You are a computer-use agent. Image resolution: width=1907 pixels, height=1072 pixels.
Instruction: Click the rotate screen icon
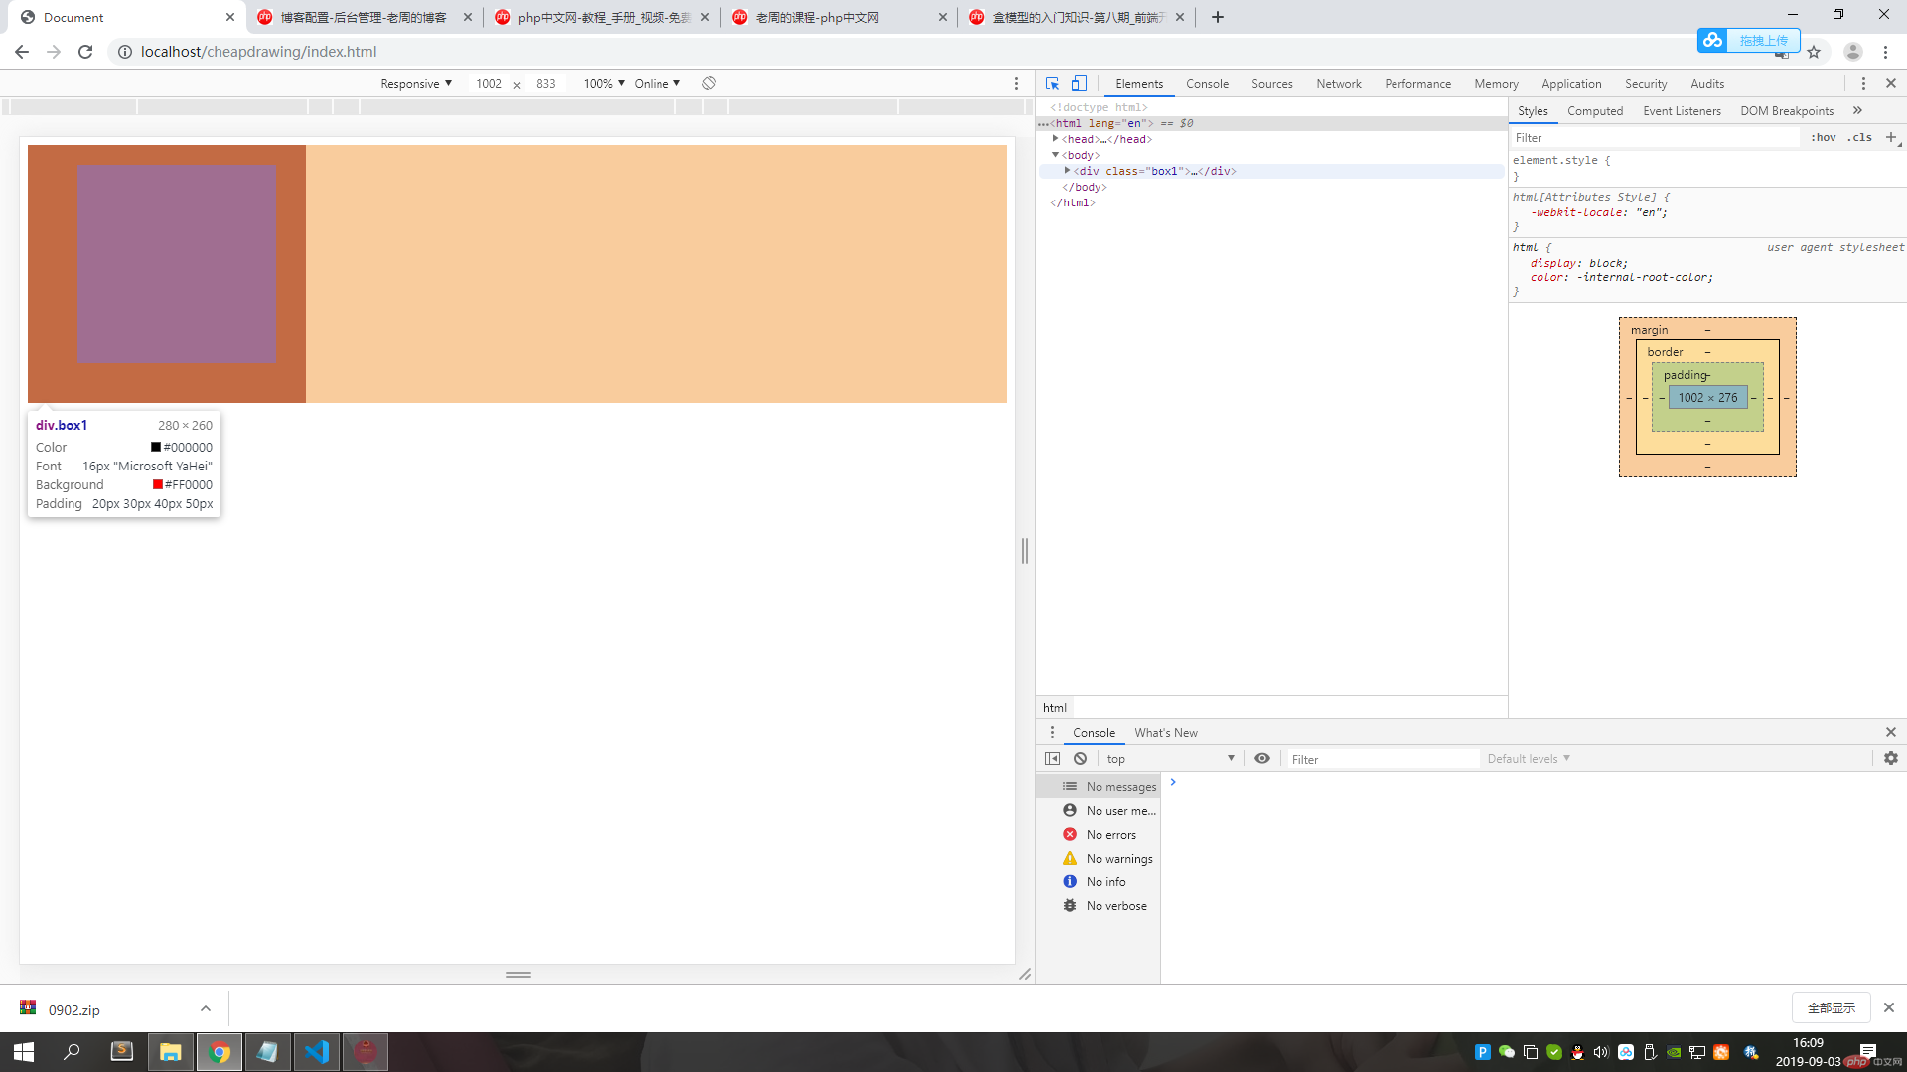point(709,84)
